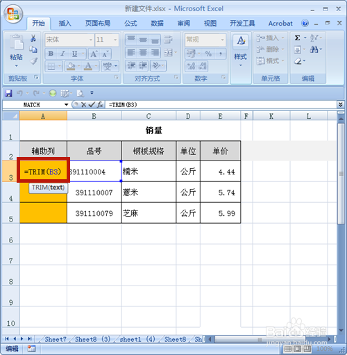The width and height of the screenshot is (347, 355).
Task: Open the 公式 ribbon tab
Action: tap(130, 24)
